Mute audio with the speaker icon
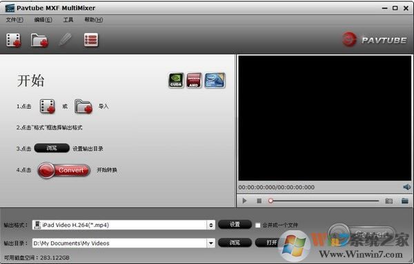414x264 pixels. tap(407, 187)
